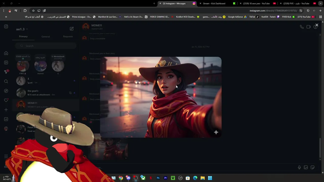Open five034 - Twitch bookmark
Image resolution: width=324 pixels, height=182 pixels.
(x=270, y=17)
